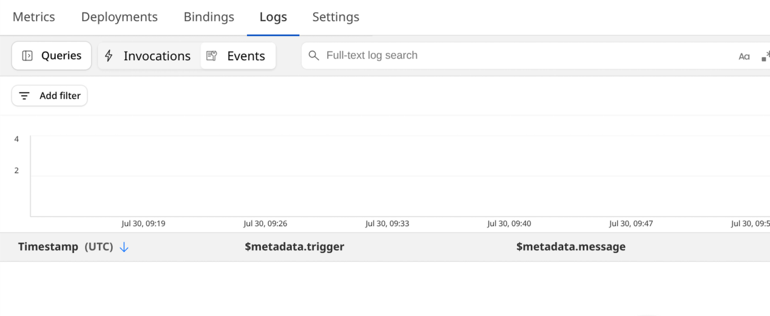Image resolution: width=770 pixels, height=316 pixels.
Task: Open the Metrics tab
Action: coord(34,17)
